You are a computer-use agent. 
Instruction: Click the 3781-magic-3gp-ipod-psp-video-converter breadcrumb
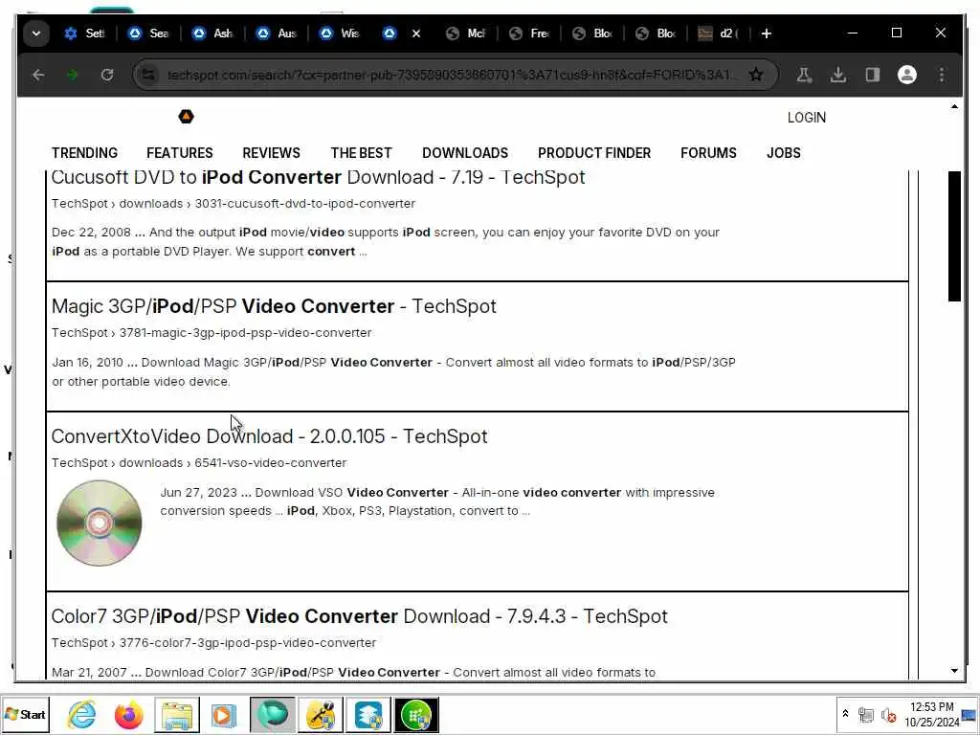point(246,333)
